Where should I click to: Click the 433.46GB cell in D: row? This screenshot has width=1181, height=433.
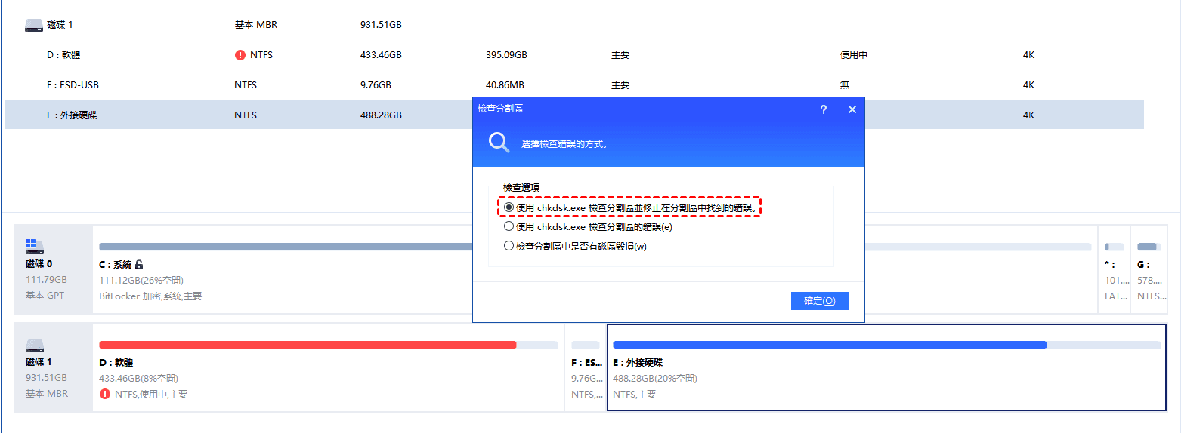pyautogui.click(x=381, y=55)
